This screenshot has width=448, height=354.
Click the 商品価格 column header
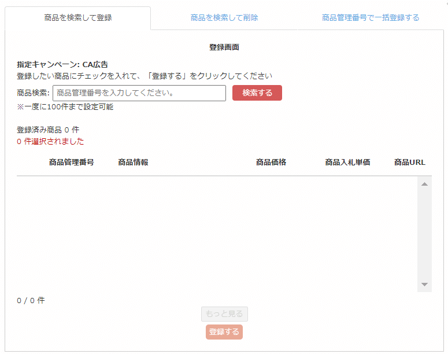point(271,163)
